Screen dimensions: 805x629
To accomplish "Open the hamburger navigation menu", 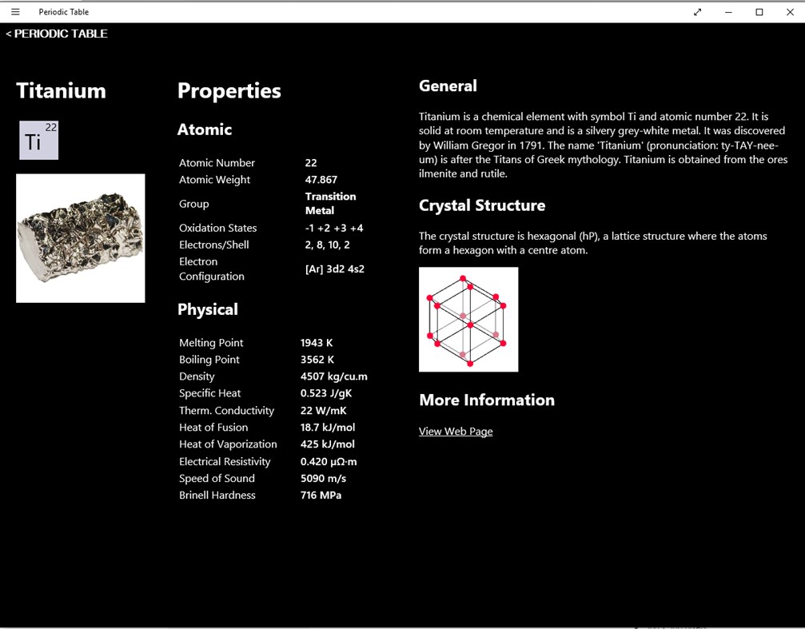I will coord(14,11).
